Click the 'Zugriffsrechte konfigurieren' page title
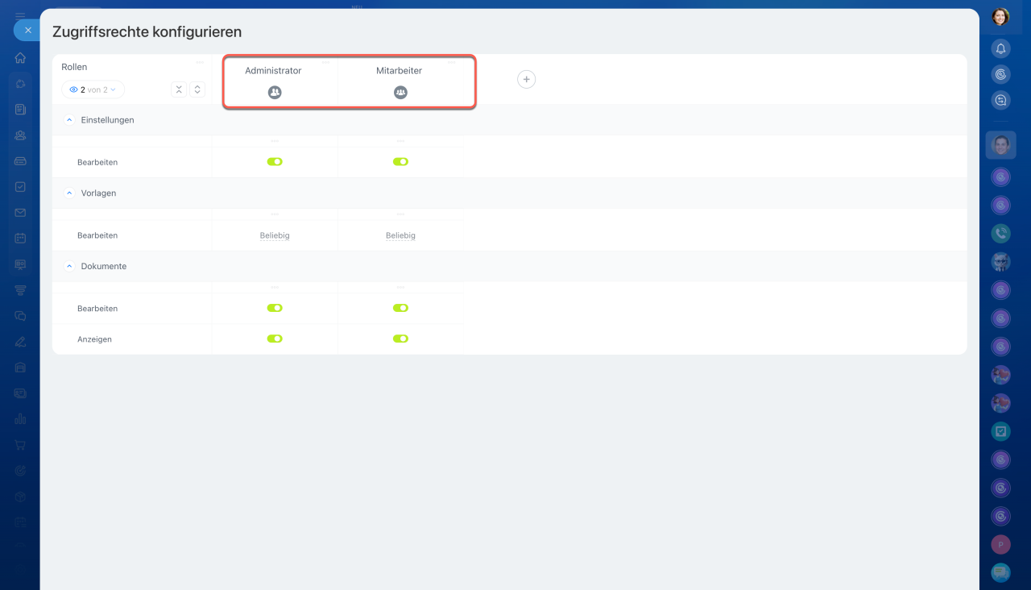This screenshot has height=590, width=1031. click(x=147, y=32)
